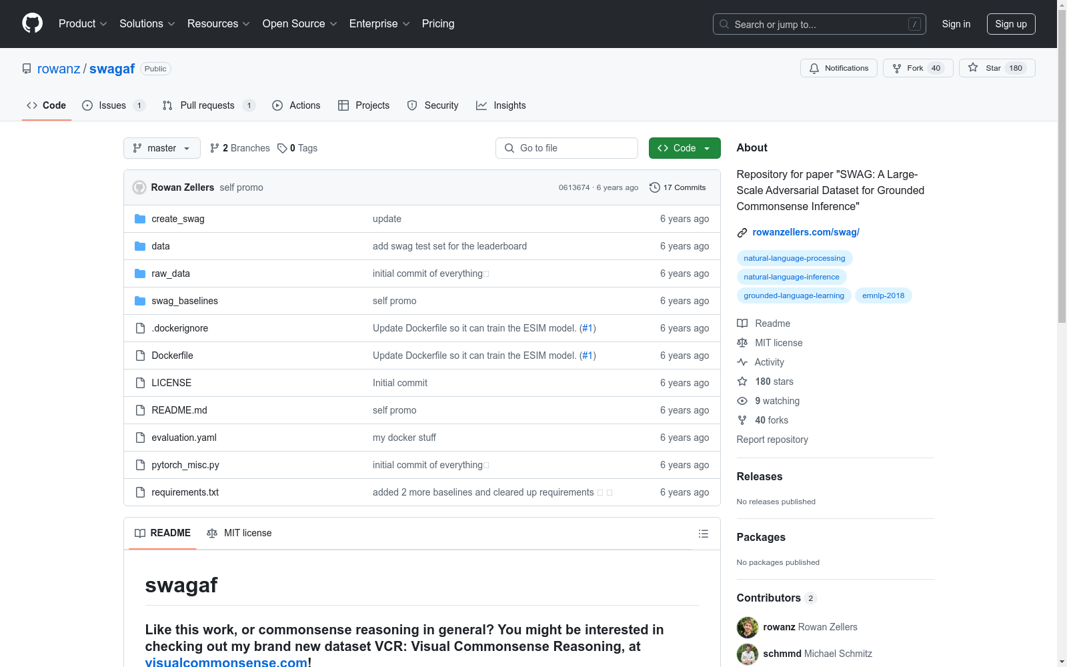Open the raw_data folder
Screen dimensions: 1067x667
[x=171, y=273]
